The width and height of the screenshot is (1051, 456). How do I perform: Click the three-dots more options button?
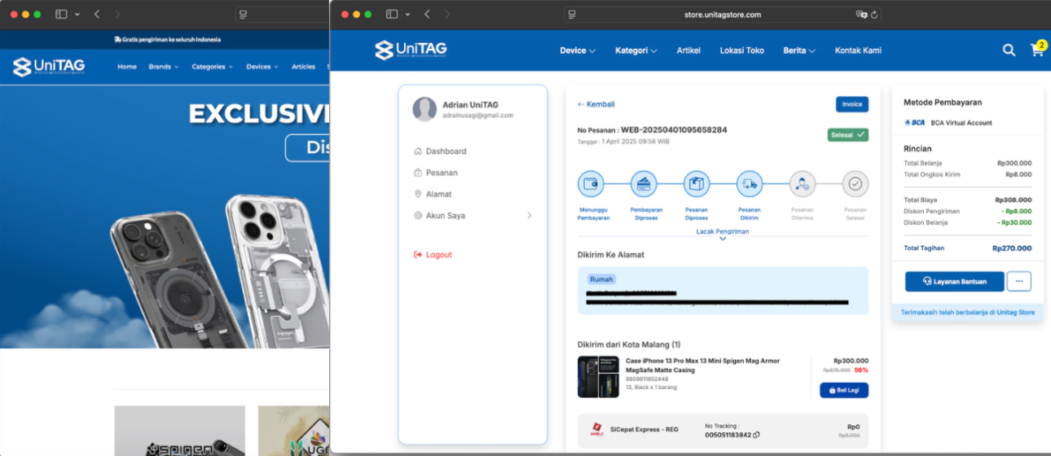click(x=1019, y=281)
